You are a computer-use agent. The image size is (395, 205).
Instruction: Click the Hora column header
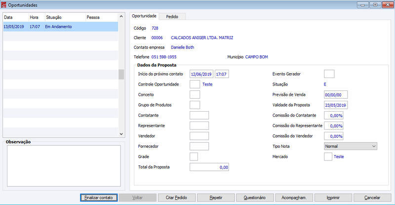[x=37, y=17]
